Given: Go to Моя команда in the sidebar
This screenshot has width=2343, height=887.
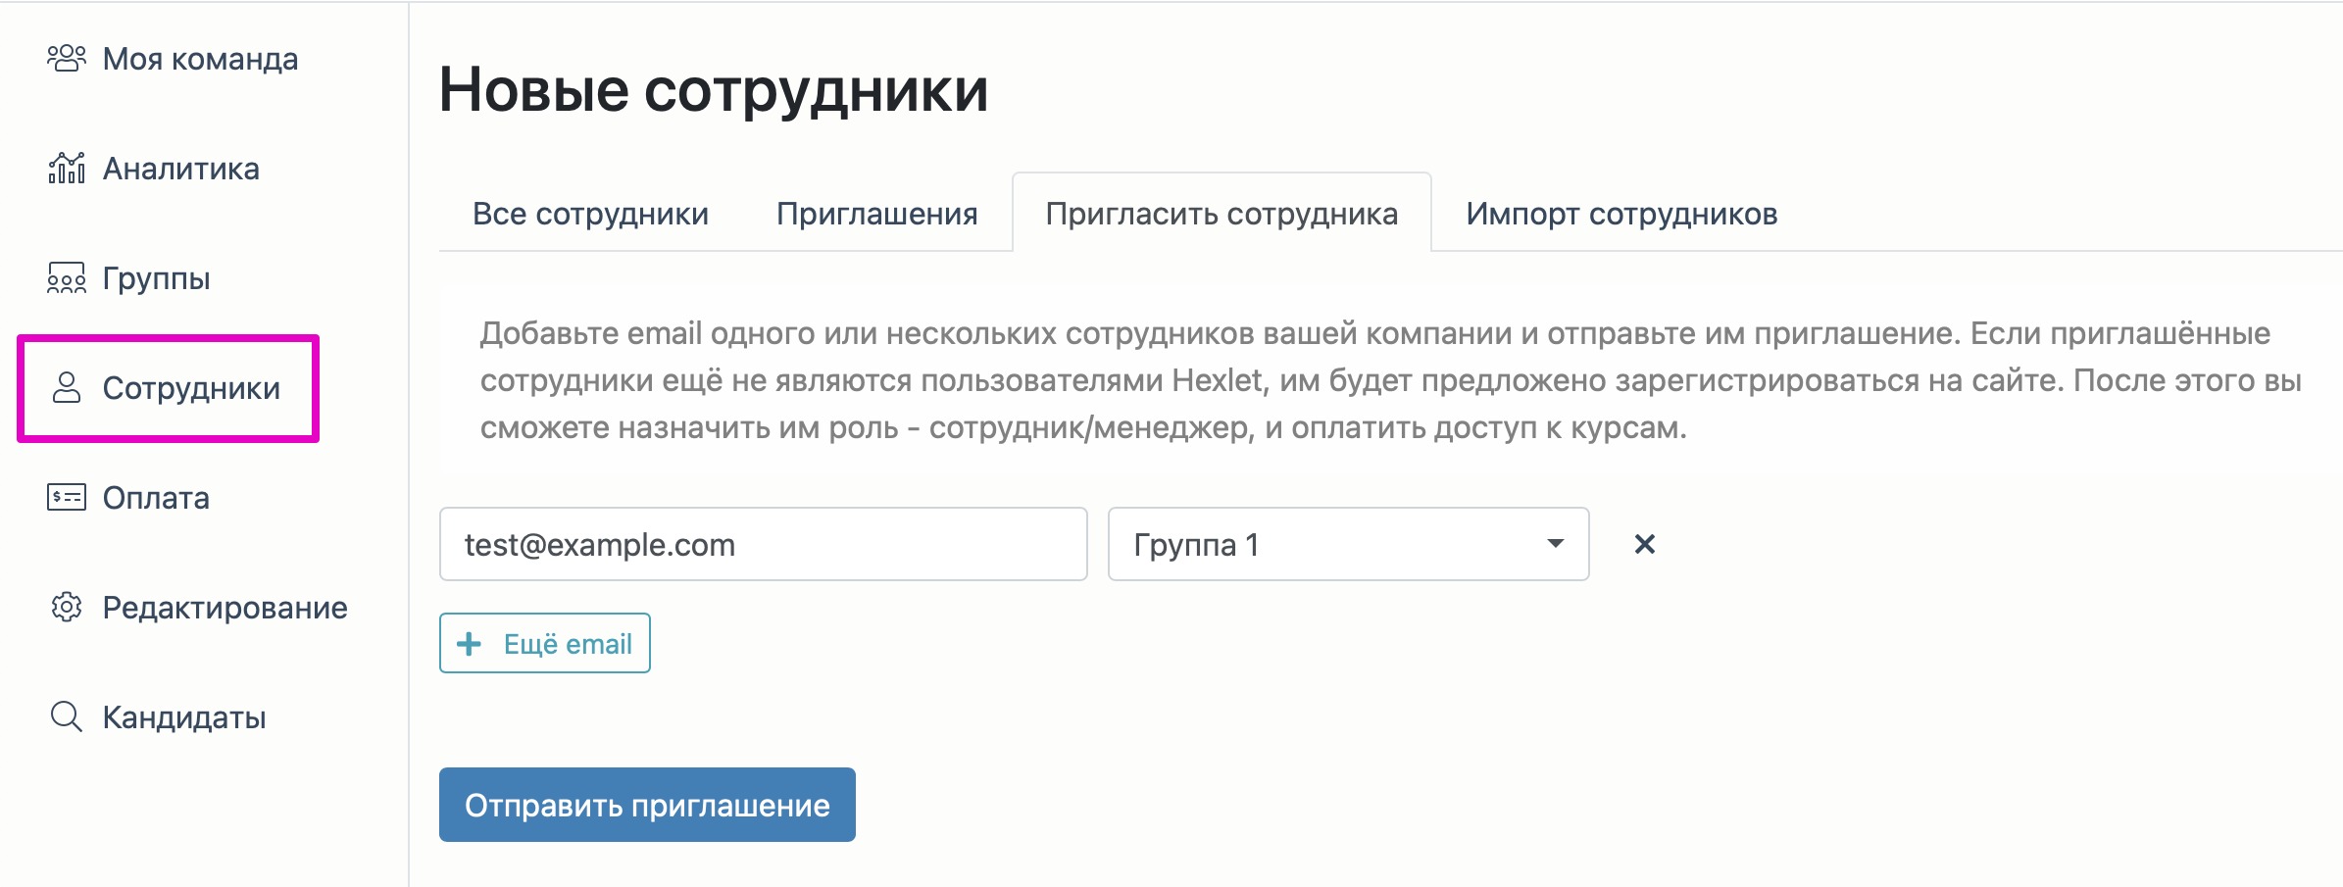Looking at the screenshot, I should tap(200, 59).
